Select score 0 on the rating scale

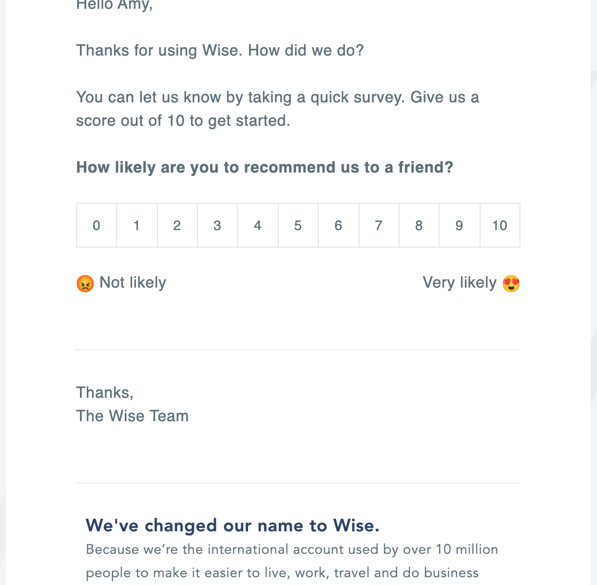click(96, 225)
